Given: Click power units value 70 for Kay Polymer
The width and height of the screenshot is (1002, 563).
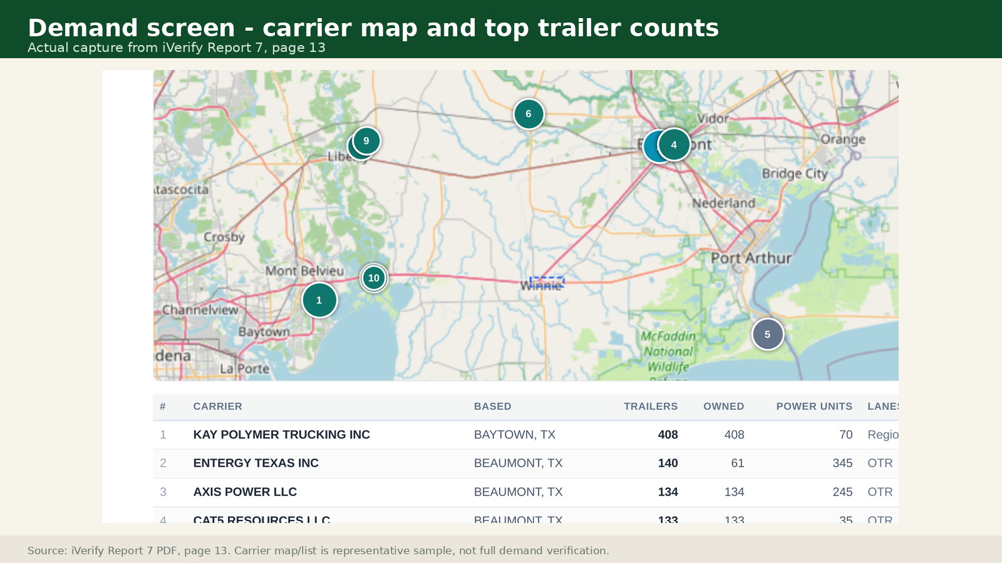Looking at the screenshot, I should click(846, 435).
